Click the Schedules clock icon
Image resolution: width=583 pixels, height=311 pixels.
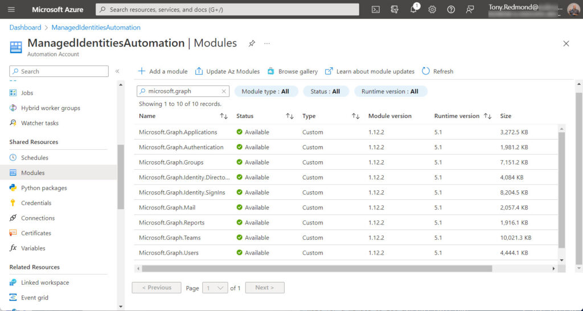click(13, 157)
